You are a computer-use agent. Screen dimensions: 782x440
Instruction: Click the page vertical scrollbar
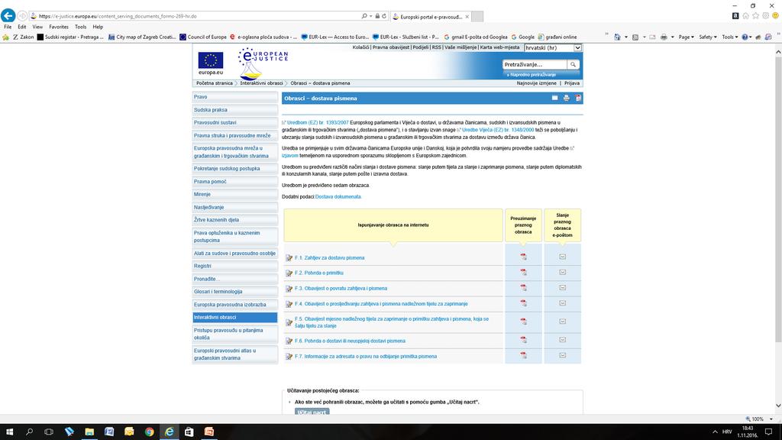(x=778, y=199)
